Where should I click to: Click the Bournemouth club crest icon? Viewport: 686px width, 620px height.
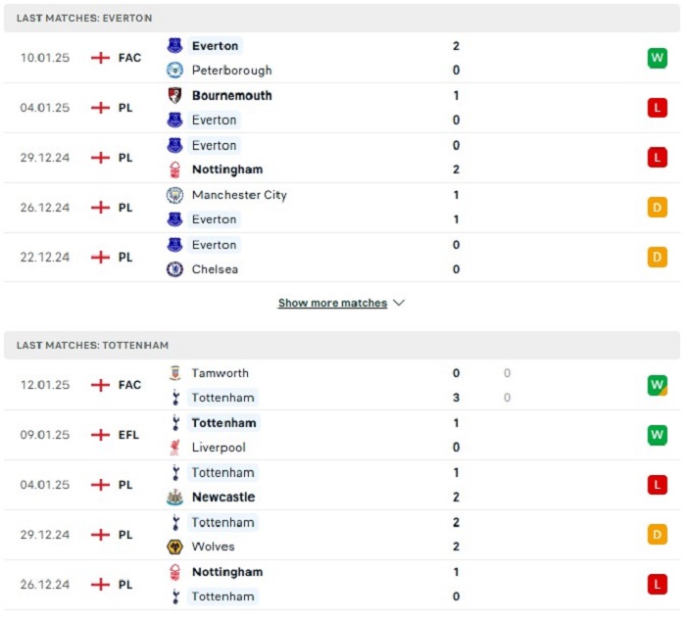175,95
